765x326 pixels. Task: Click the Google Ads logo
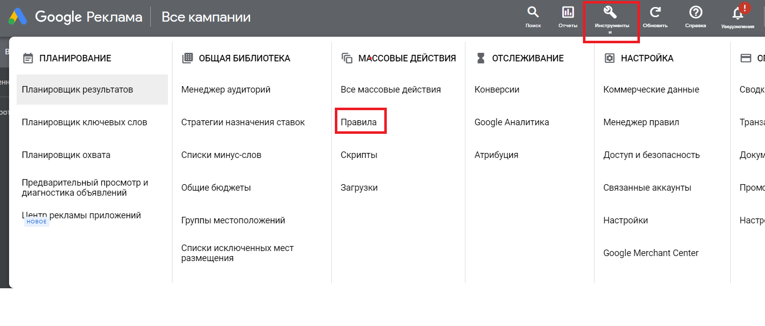tap(17, 17)
